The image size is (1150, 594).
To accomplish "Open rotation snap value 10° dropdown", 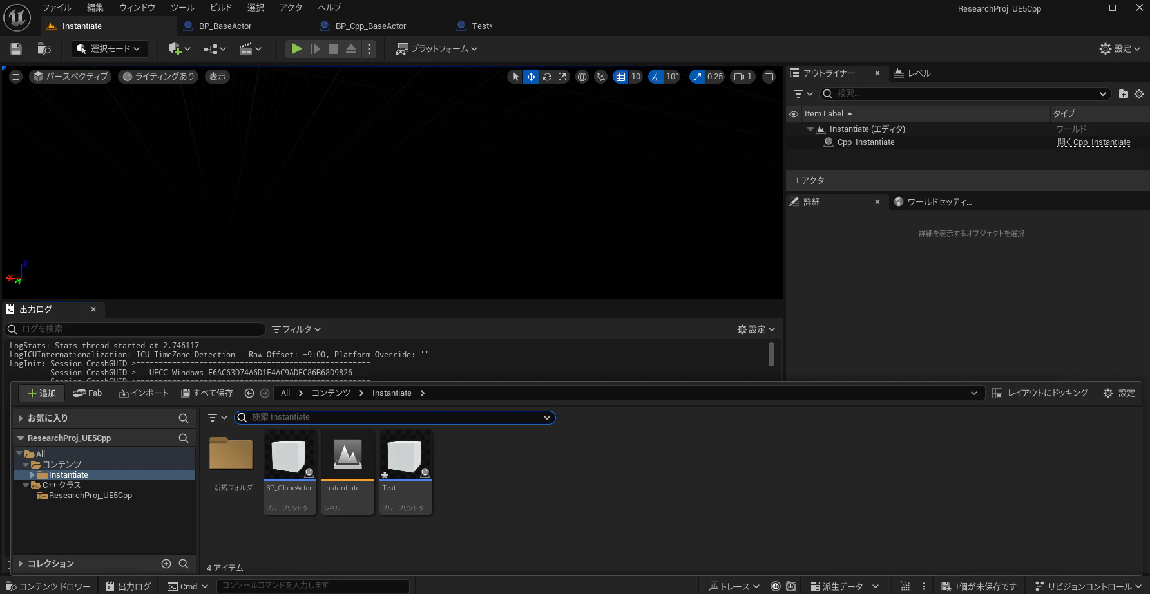I will pyautogui.click(x=672, y=77).
